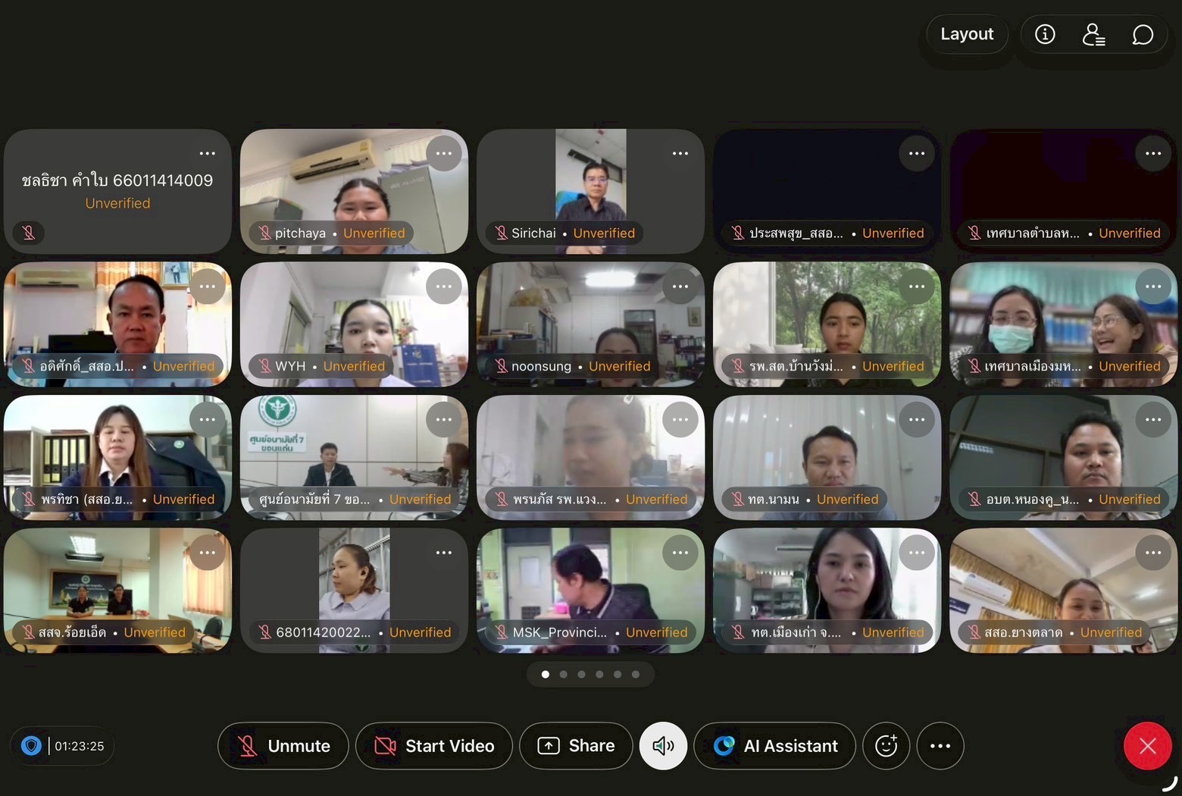Open options menu on noonsung's tile
This screenshot has width=1182, height=796.
coord(680,287)
